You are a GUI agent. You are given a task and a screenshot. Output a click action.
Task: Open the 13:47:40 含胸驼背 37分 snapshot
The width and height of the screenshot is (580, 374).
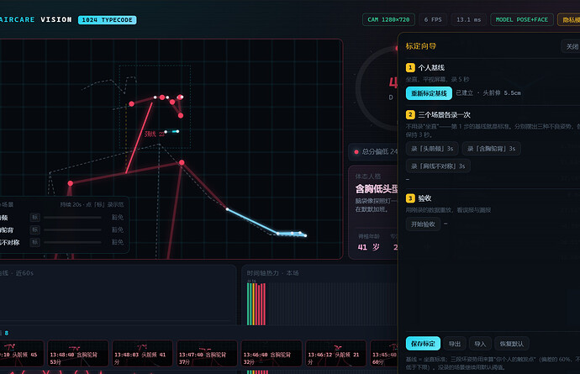pyautogui.click(x=207, y=354)
